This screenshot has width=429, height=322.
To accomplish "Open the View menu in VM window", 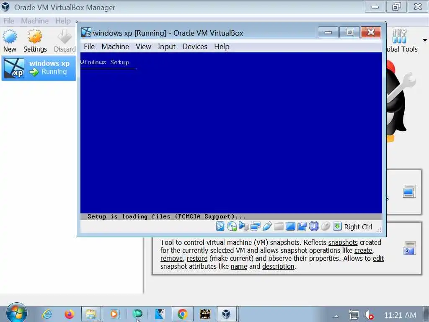I will pos(143,47).
